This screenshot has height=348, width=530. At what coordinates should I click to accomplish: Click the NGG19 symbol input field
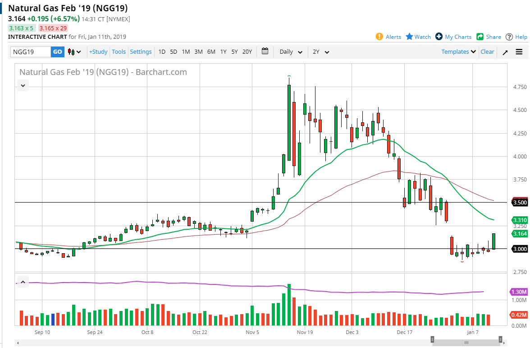31,52
